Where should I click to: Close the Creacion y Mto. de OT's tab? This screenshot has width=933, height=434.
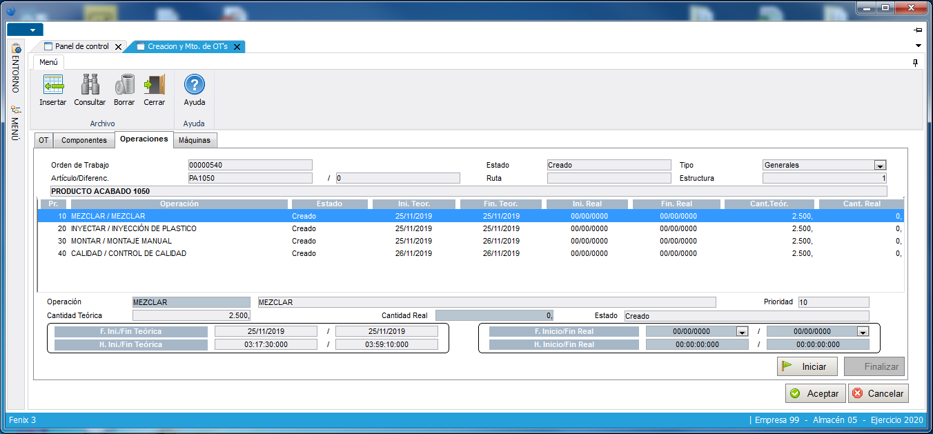tap(237, 47)
